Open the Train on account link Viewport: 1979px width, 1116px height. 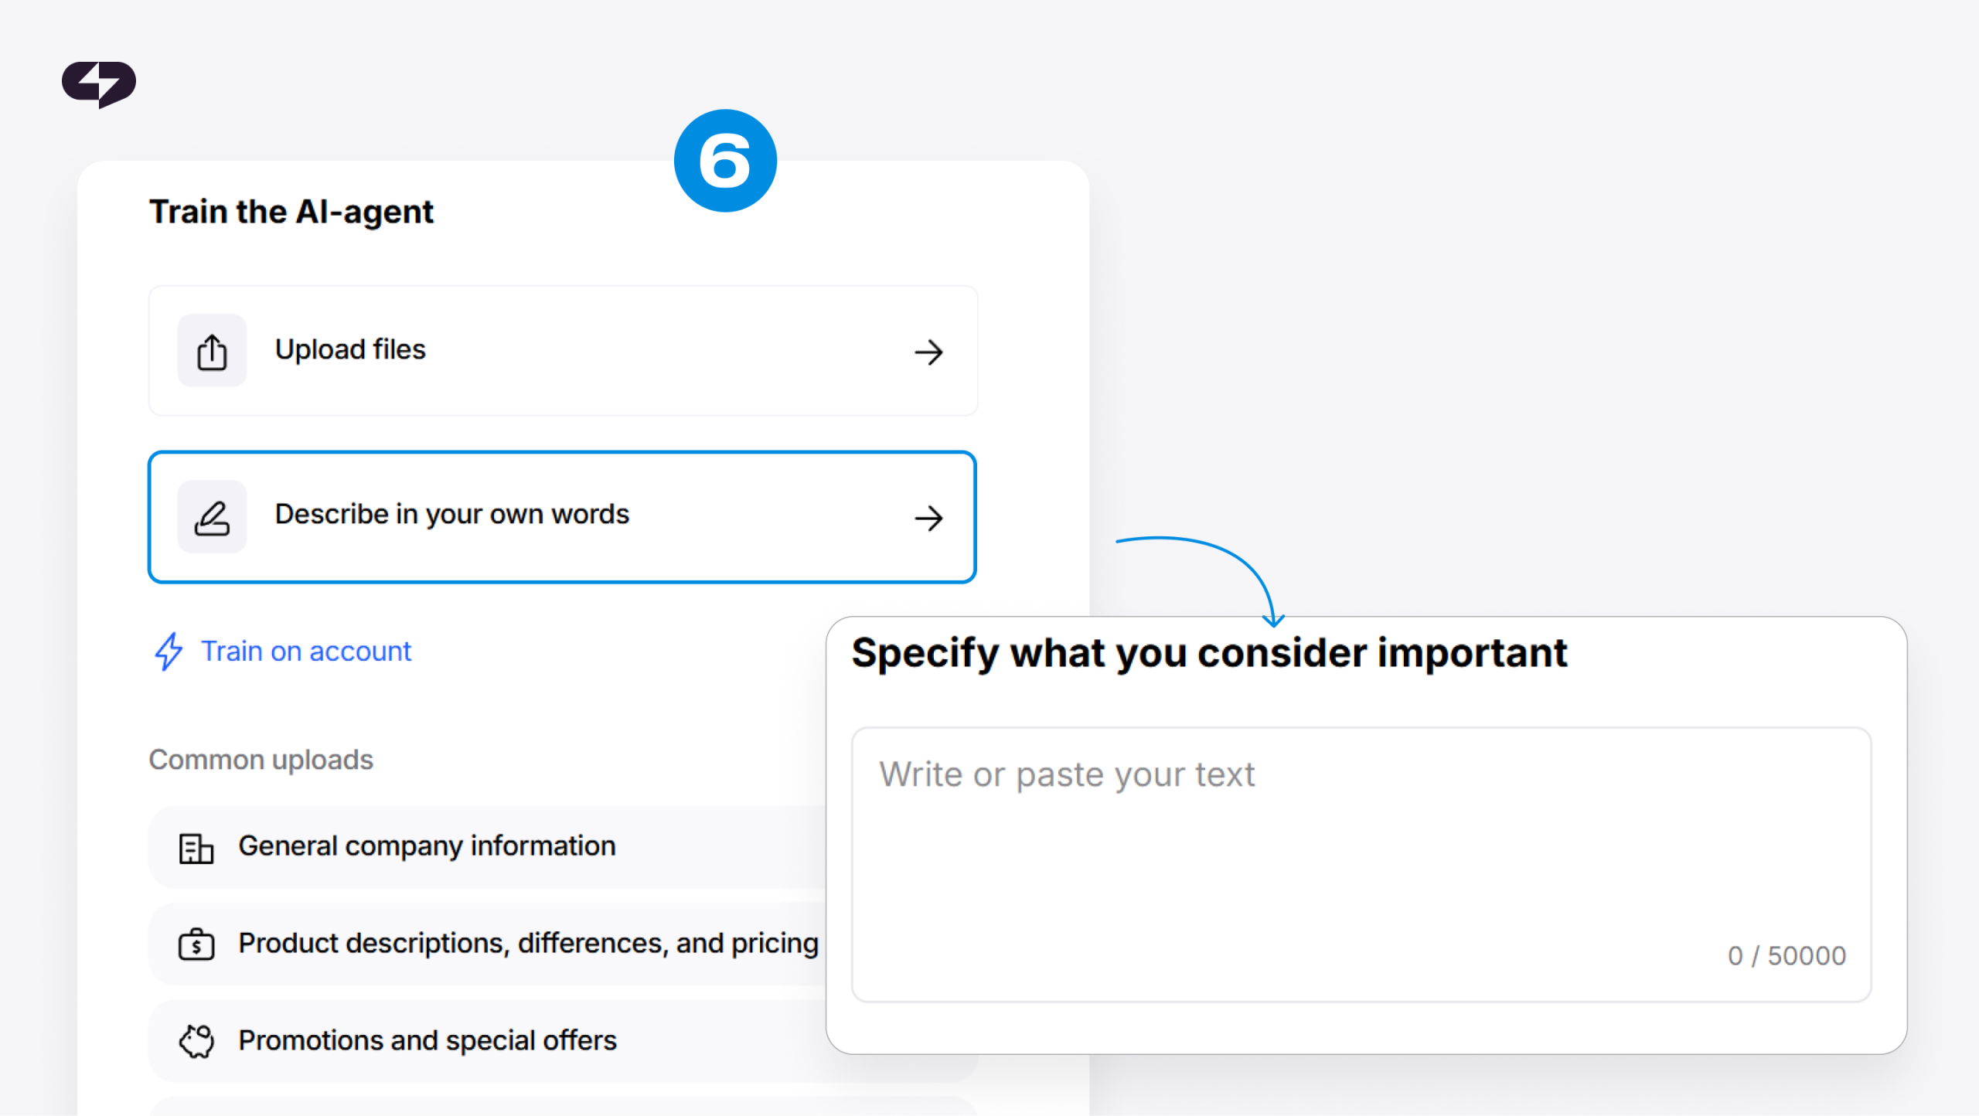tap(306, 652)
